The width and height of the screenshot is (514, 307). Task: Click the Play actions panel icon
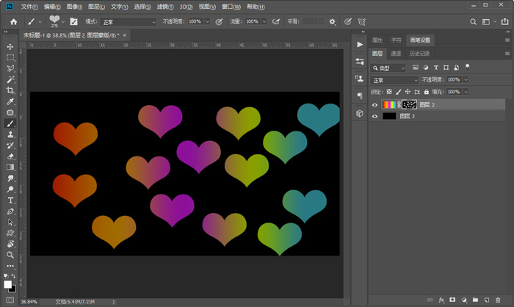[360, 45]
